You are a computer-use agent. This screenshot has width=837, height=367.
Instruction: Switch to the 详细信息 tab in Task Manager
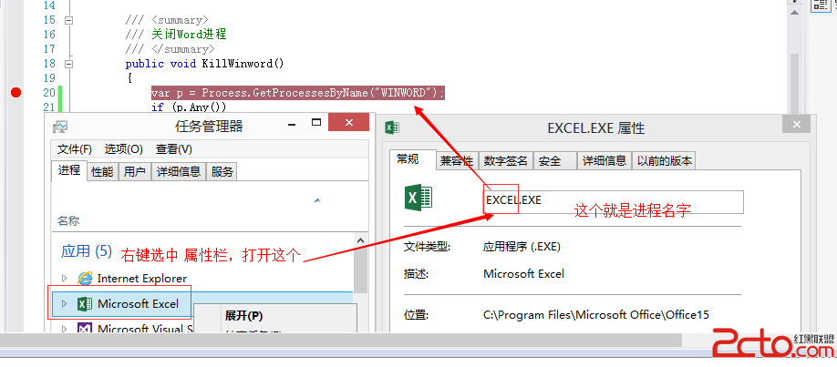tap(179, 172)
